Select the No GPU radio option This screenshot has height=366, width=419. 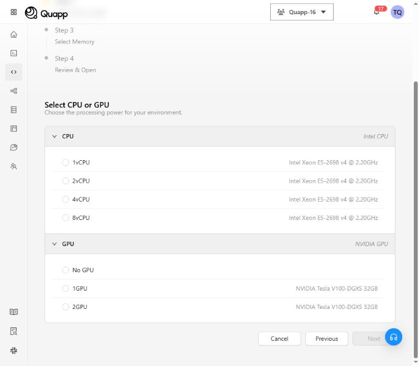pyautogui.click(x=65, y=270)
